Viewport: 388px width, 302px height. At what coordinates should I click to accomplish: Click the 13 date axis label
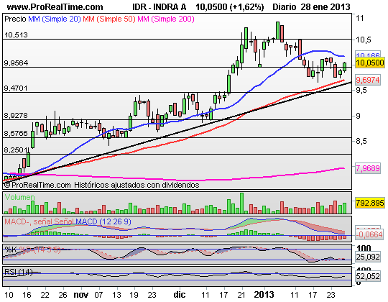pos(116,295)
